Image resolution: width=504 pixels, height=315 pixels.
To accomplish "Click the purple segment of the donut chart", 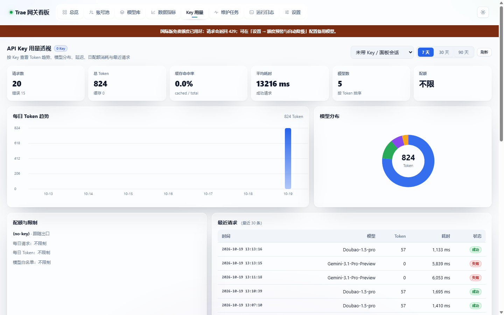I will (x=398, y=141).
